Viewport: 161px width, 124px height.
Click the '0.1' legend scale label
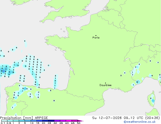[x=3, y=123]
